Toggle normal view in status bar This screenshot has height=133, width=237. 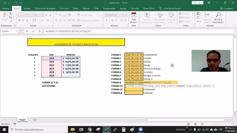point(188,124)
